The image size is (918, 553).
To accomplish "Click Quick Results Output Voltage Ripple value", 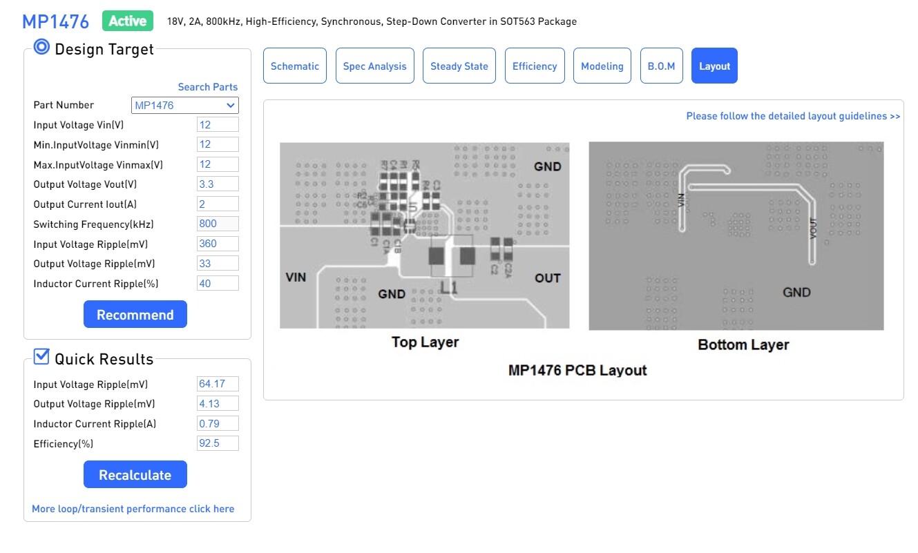I will pyautogui.click(x=218, y=404).
